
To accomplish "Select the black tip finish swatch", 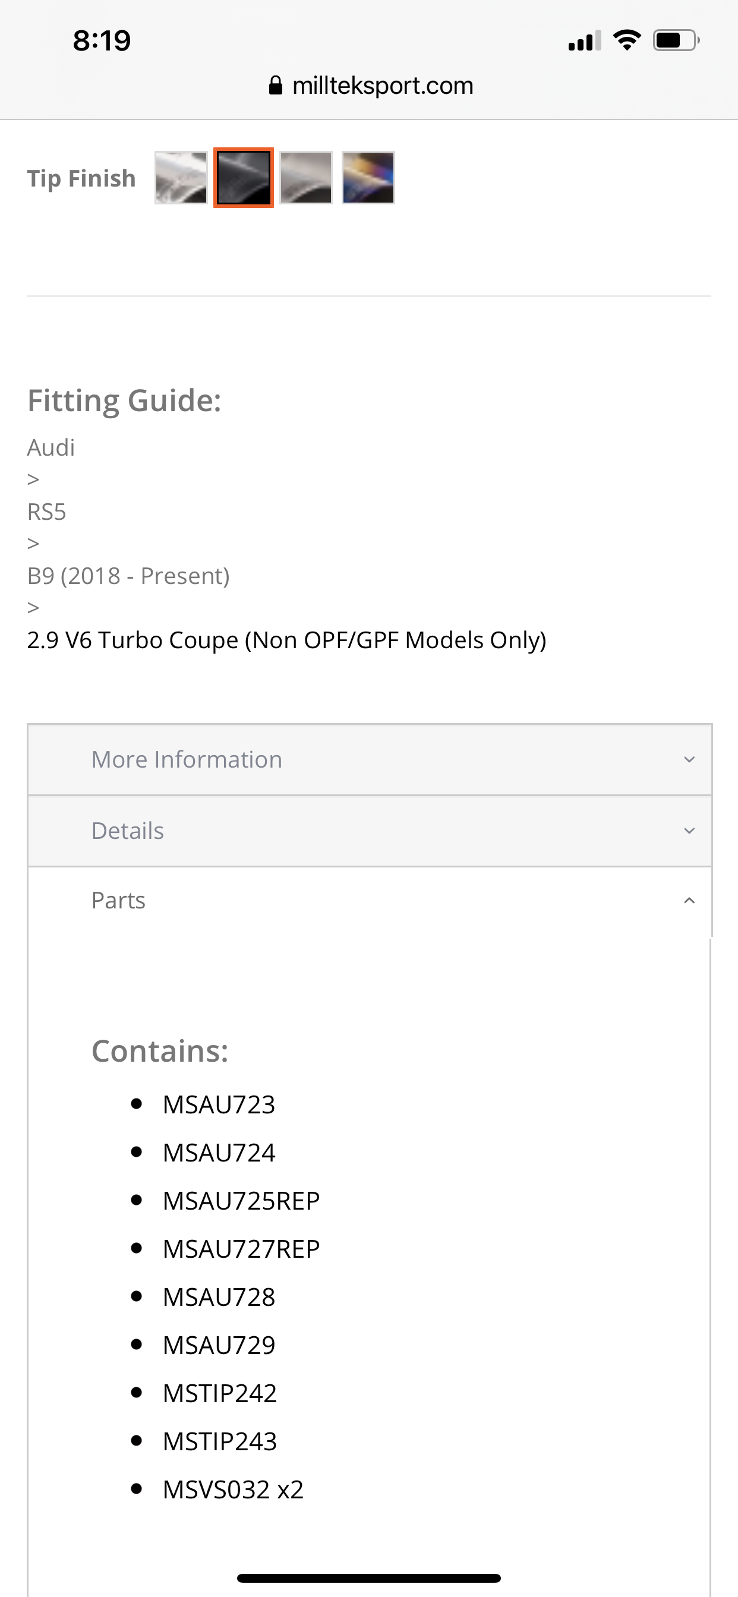I will coord(243,178).
